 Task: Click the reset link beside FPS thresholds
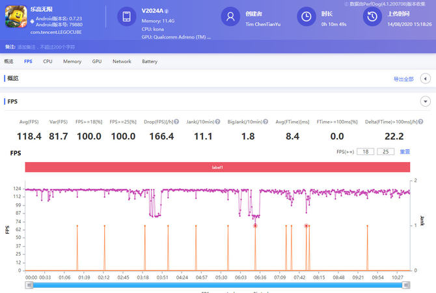pyautogui.click(x=405, y=152)
